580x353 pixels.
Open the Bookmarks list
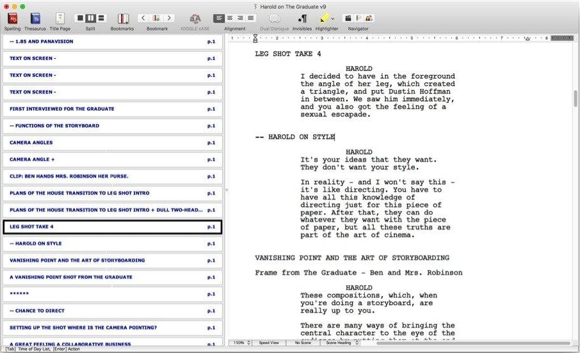[x=123, y=19]
